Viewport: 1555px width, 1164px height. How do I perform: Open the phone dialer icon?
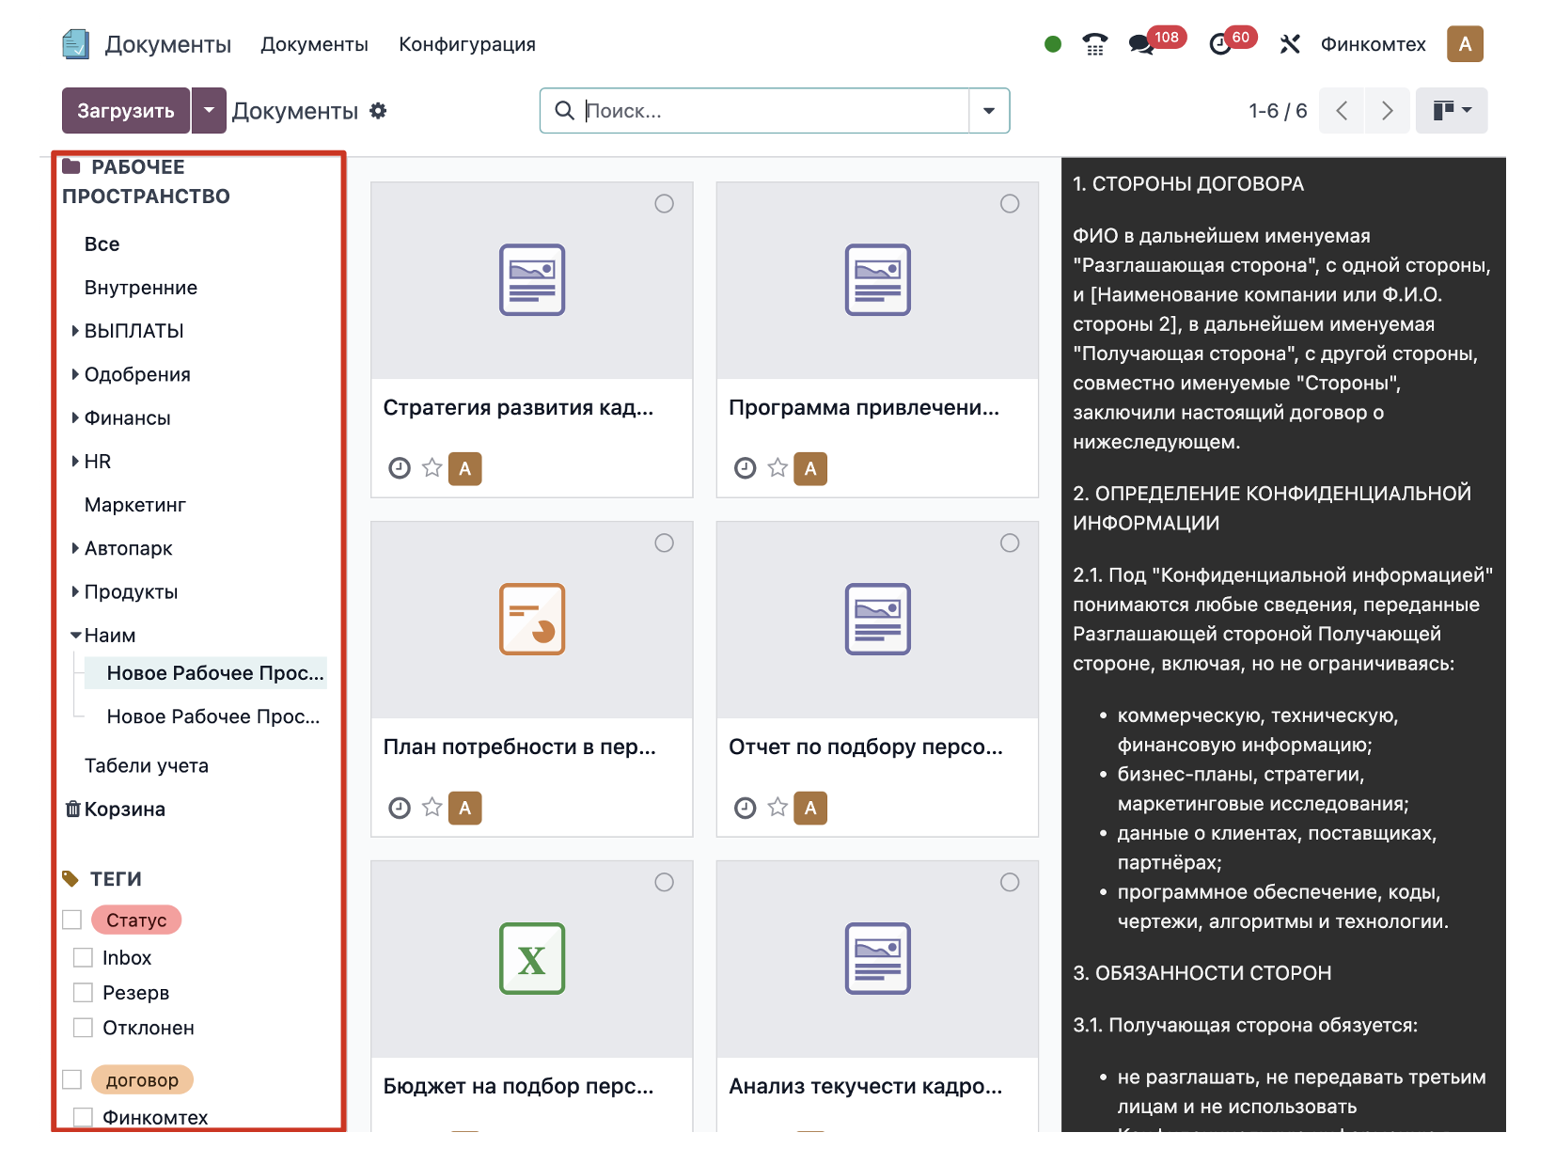tap(1094, 44)
